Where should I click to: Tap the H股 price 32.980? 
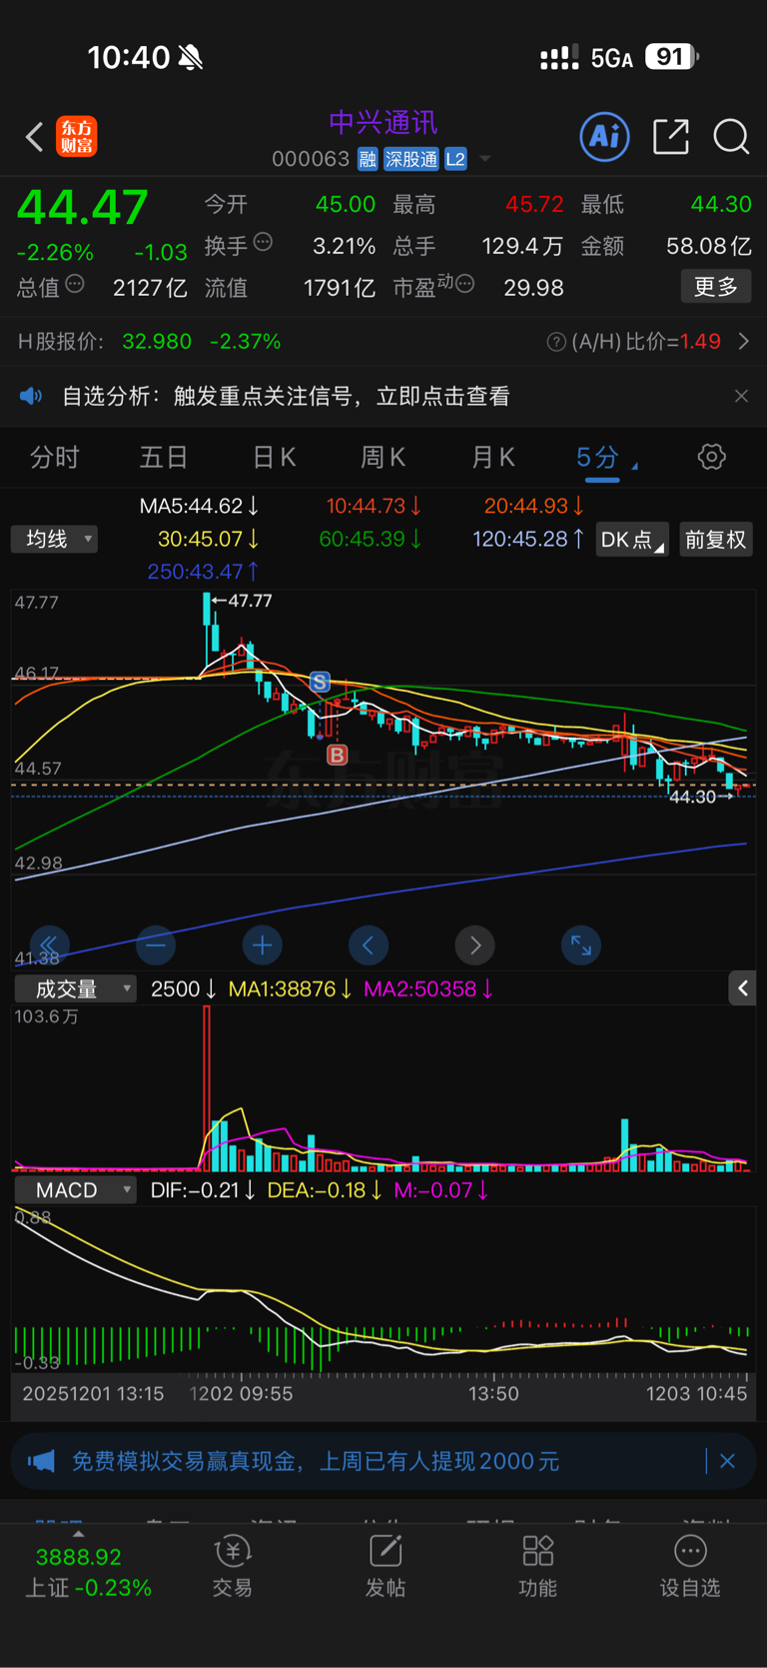point(157,342)
